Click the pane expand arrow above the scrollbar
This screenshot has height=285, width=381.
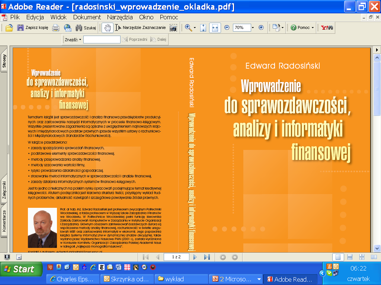point(377,50)
